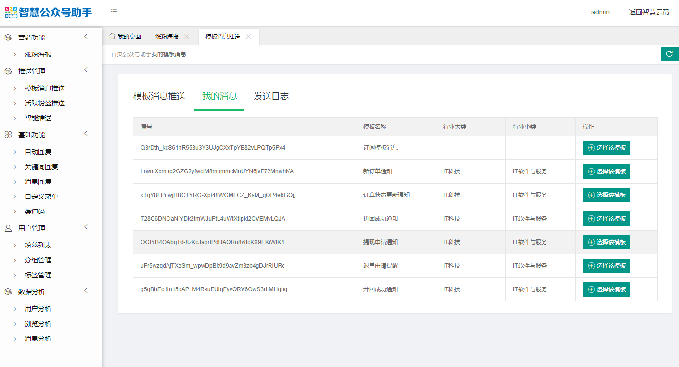The width and height of the screenshot is (679, 367).
Task: Close the 涨粉海报 tab
Action: (187, 37)
